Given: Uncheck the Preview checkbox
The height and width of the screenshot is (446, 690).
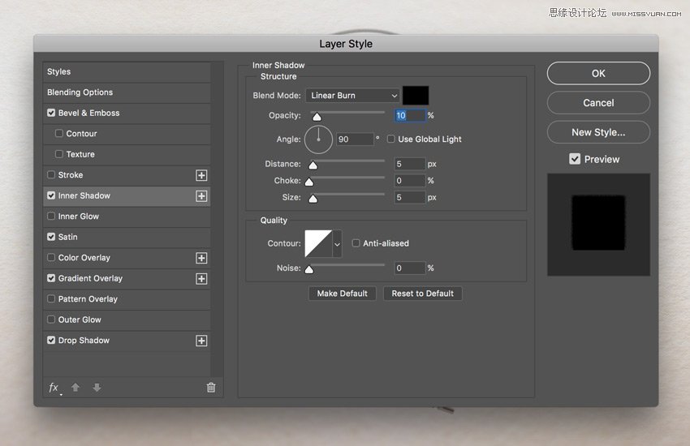Looking at the screenshot, I should 575,160.
